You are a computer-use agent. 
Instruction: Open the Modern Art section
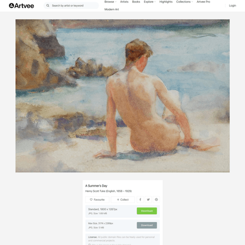pos(112,9)
